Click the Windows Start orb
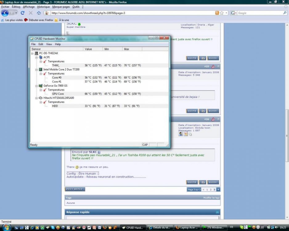Image resolution: width=289 pixels, height=231 pixels. [6, 227]
